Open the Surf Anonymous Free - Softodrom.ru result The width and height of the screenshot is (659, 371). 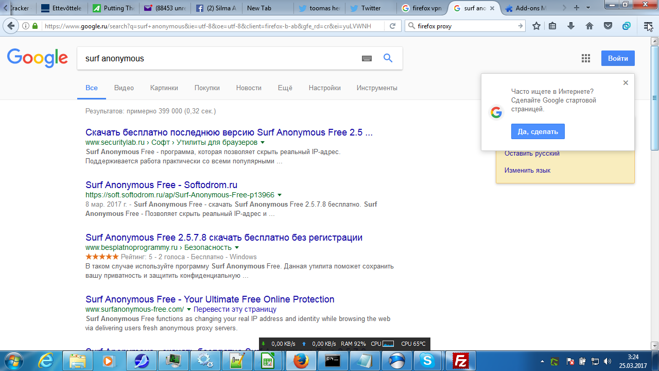point(161,185)
